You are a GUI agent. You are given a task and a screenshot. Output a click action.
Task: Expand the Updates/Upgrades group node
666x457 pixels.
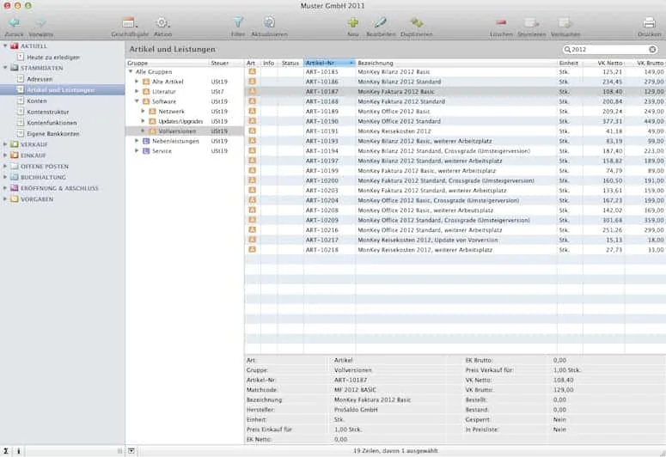[x=144, y=121]
